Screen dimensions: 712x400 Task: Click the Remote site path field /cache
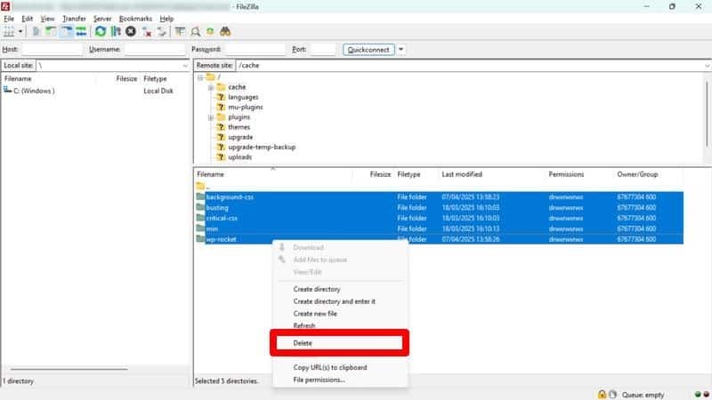(x=470, y=66)
